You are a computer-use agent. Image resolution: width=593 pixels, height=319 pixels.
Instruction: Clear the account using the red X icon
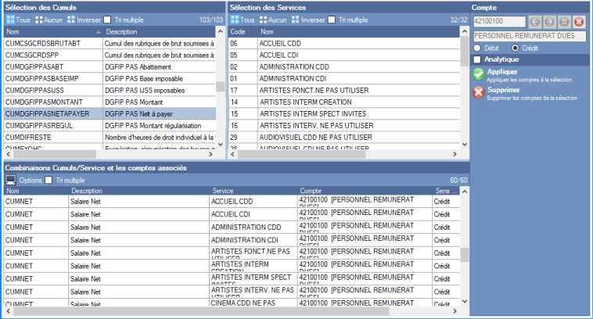point(579,21)
